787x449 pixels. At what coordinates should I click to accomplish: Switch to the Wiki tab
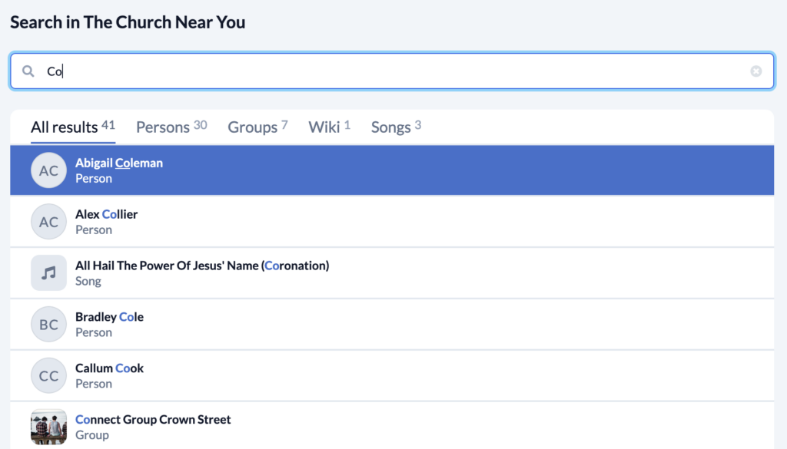[329, 127]
